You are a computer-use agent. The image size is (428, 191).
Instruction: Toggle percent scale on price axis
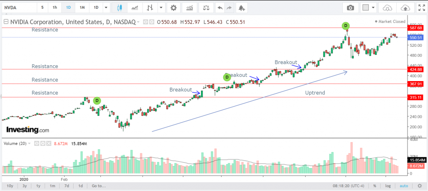[375, 186]
